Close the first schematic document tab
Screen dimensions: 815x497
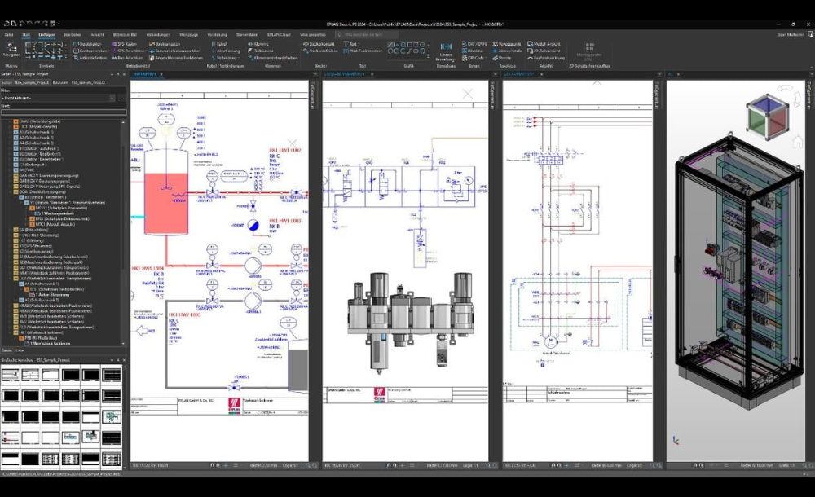[x=161, y=74]
